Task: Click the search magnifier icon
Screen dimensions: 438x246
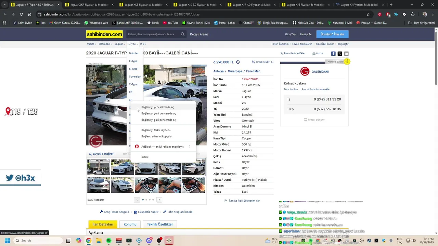Action: 183,34
